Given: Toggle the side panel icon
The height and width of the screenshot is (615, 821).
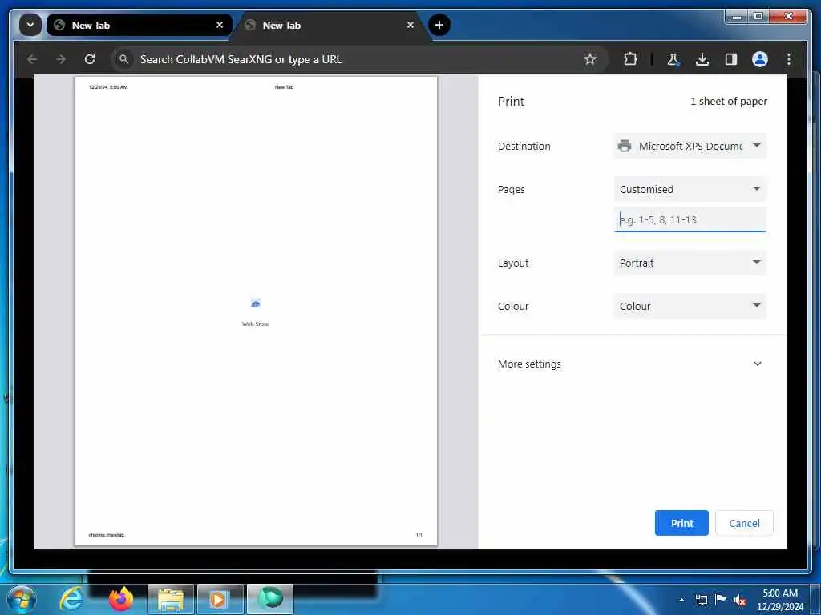Looking at the screenshot, I should tap(731, 59).
